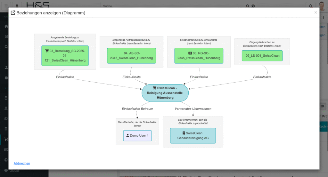The image size is (328, 177).
Task: Click the home icon in background sidebar
Action: pos(6,26)
